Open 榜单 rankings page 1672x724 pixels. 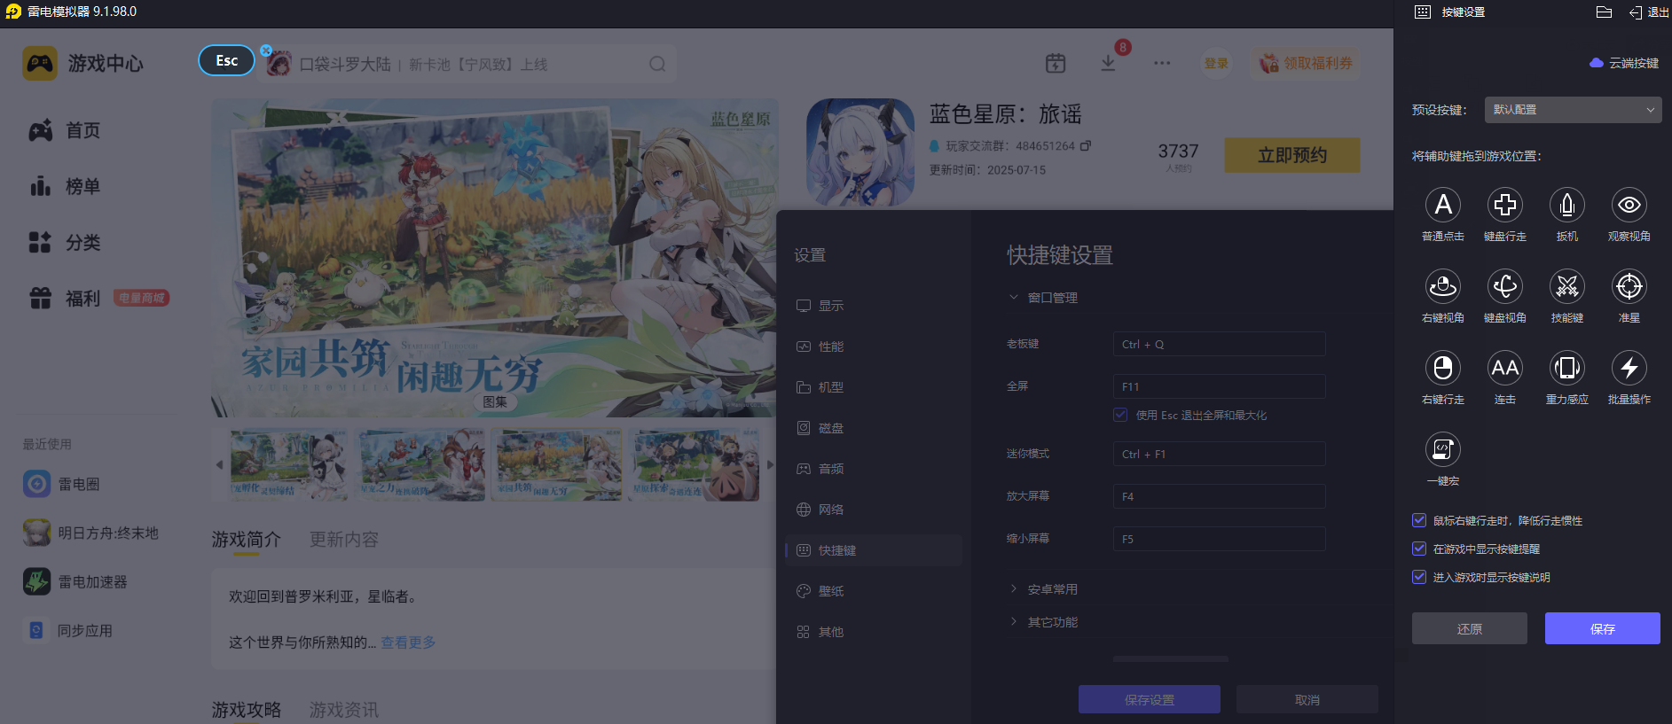pos(65,186)
